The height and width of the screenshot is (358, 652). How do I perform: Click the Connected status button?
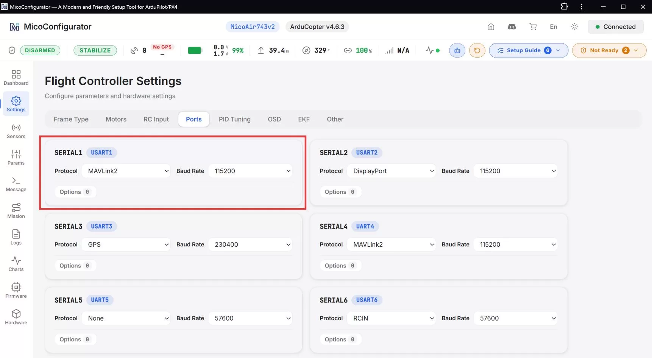tap(616, 27)
